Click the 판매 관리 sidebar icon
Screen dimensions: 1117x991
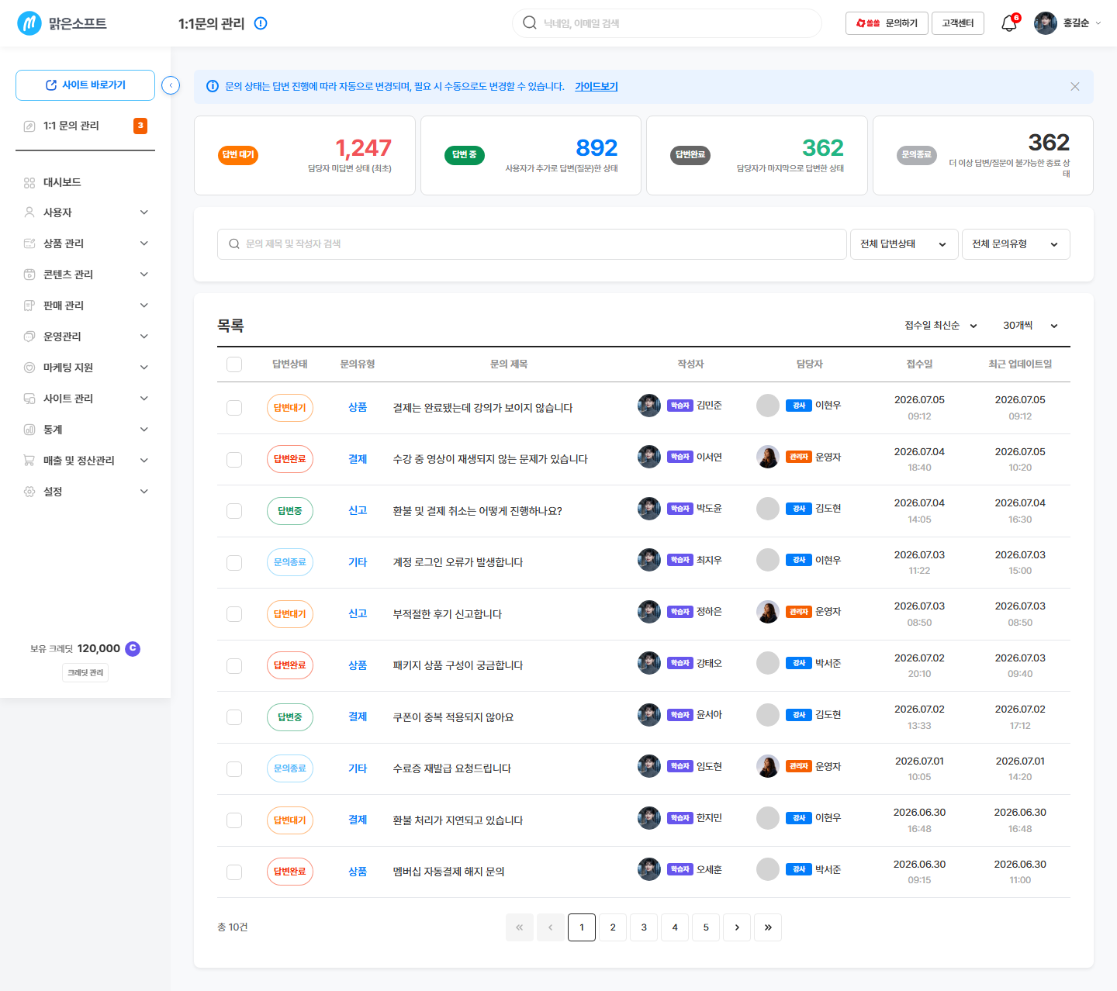coord(29,306)
